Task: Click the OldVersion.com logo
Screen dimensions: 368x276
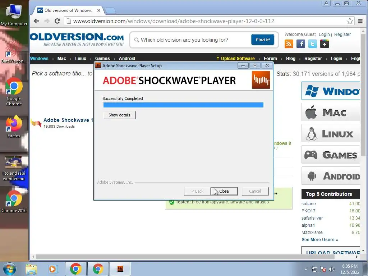Action: 77,39
